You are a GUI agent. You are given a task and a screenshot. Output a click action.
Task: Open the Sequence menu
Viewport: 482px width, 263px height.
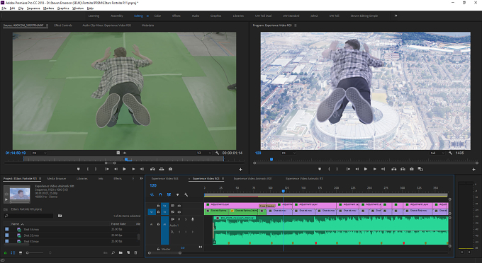tap(33, 8)
